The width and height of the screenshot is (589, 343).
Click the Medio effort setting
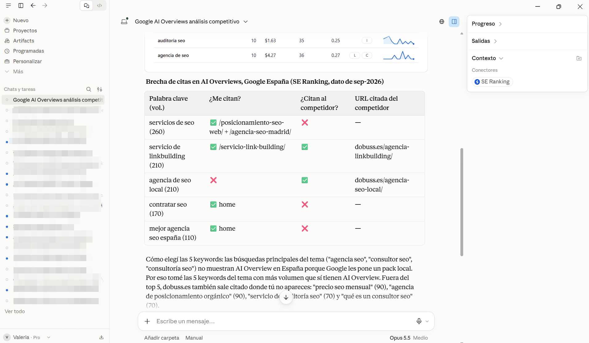click(420, 338)
